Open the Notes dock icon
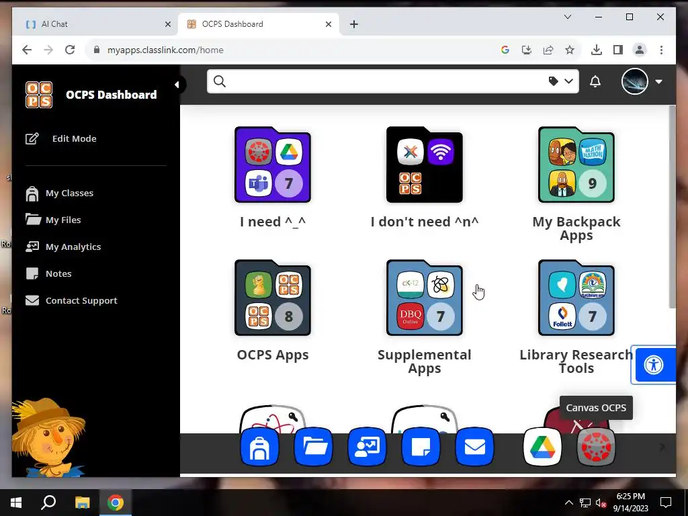The image size is (688, 516). point(421,447)
